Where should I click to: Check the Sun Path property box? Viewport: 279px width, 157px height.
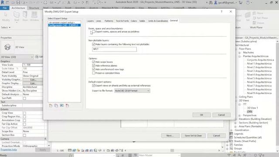click(24, 98)
